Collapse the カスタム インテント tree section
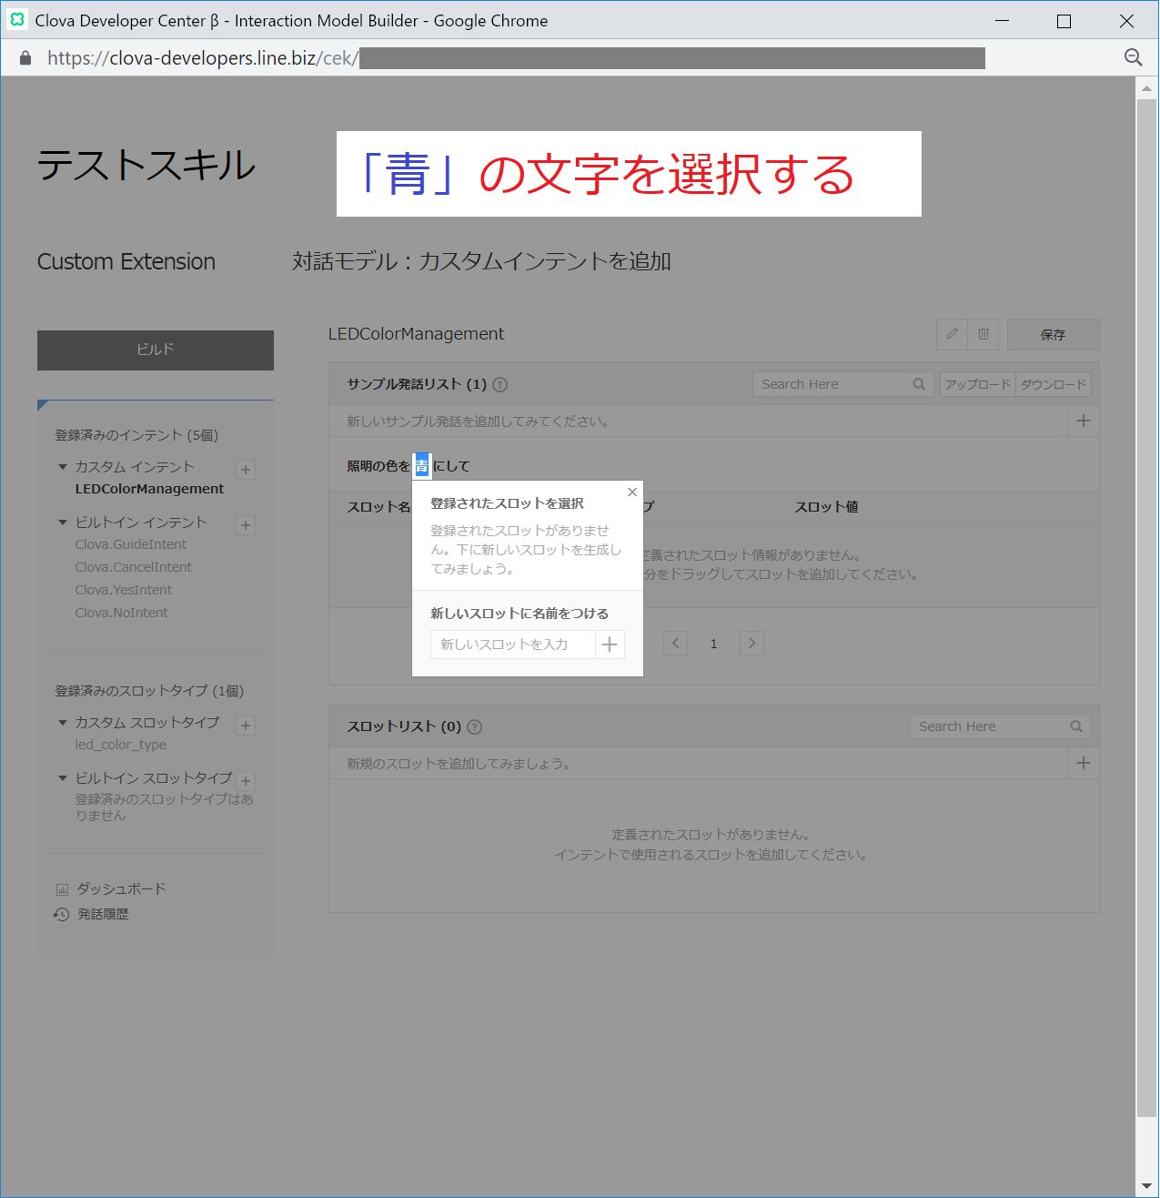1160x1198 pixels. pyautogui.click(x=63, y=467)
